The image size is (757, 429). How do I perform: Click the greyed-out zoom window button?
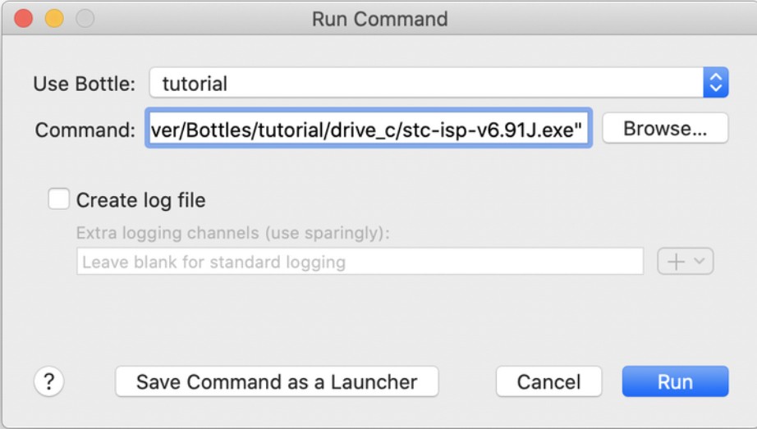click(85, 18)
